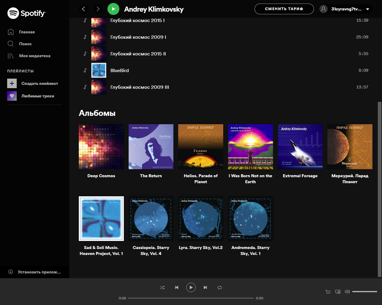Go back with the left arrow
This screenshot has width=382, height=305.
[84, 9]
